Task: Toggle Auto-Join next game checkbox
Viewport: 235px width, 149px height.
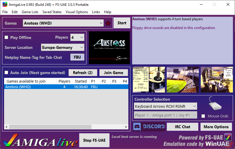Action: coord(6,73)
